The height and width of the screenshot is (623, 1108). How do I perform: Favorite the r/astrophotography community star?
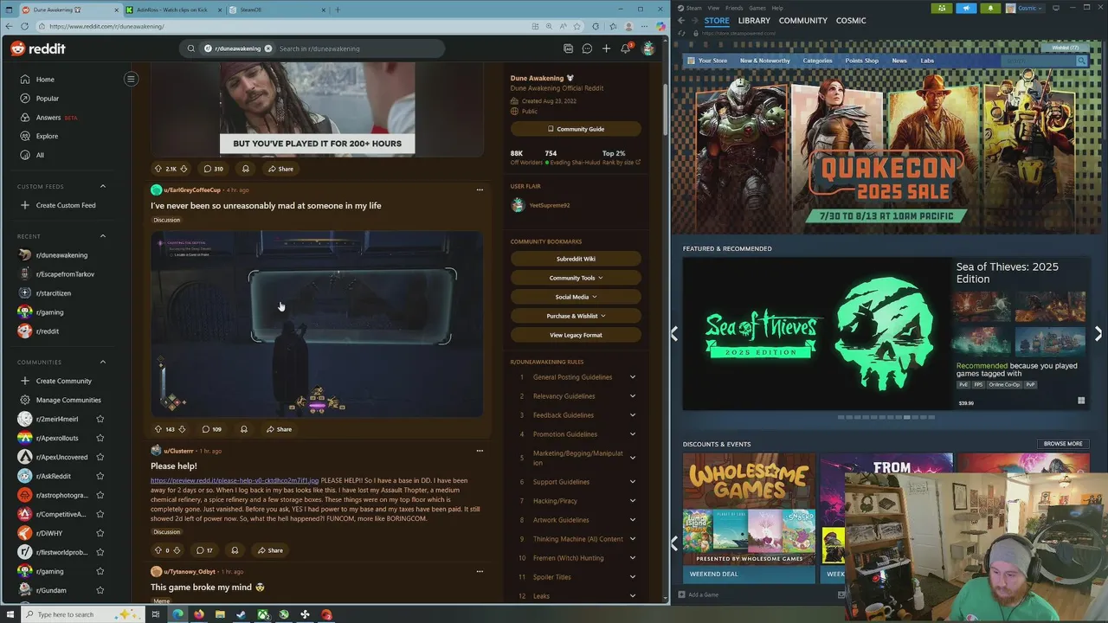100,495
